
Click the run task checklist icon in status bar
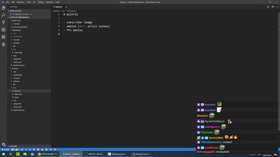point(46,149)
